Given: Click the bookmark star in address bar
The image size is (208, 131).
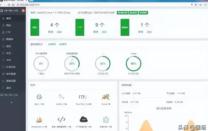Looking at the screenshot, I should (x=196, y=5).
